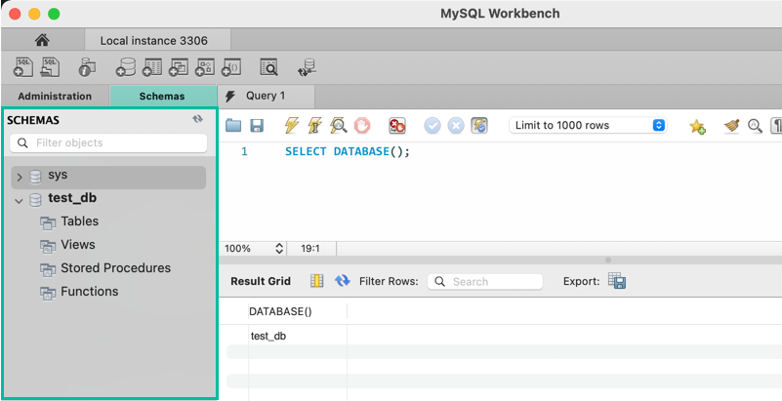Open the Limit to 1000 rows dropdown
This screenshot has height=401, width=782.
click(588, 126)
